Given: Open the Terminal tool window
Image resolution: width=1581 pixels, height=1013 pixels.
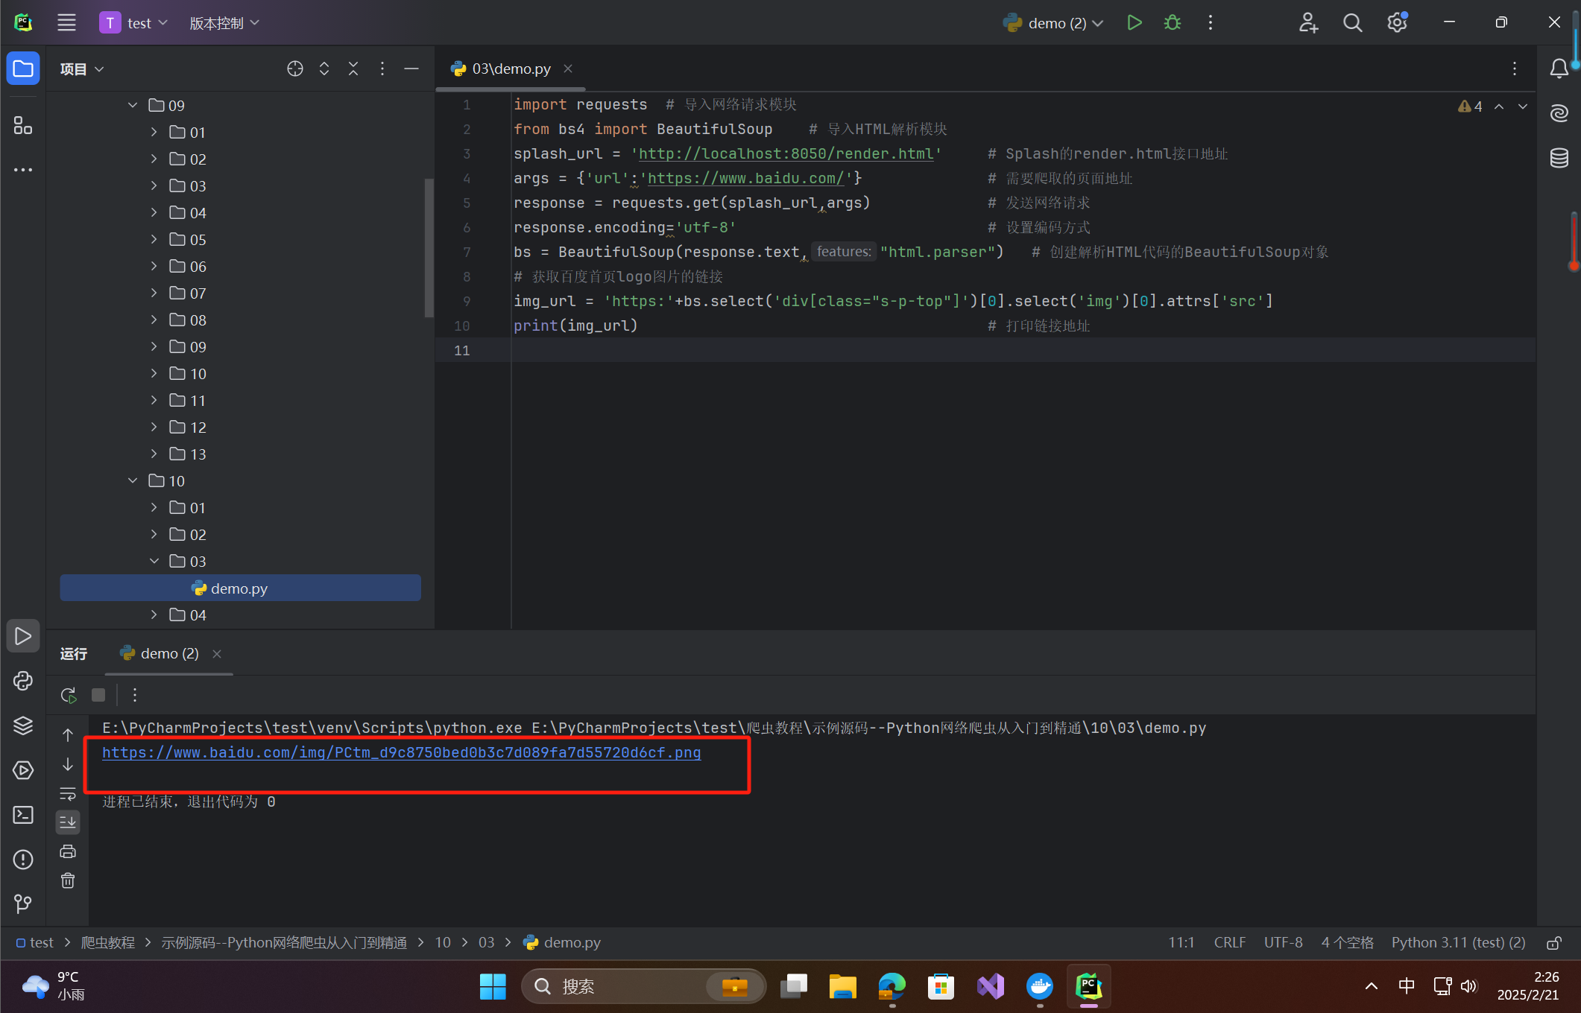Looking at the screenshot, I should point(23,814).
